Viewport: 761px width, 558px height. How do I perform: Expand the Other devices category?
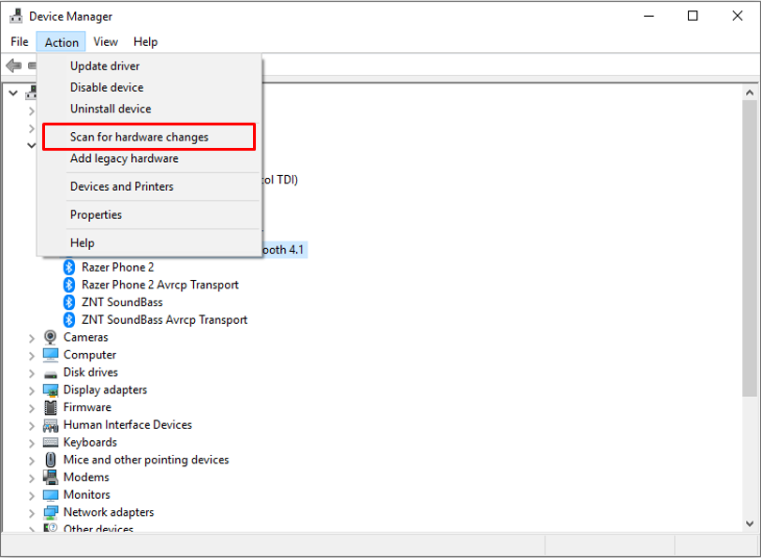pos(33,529)
